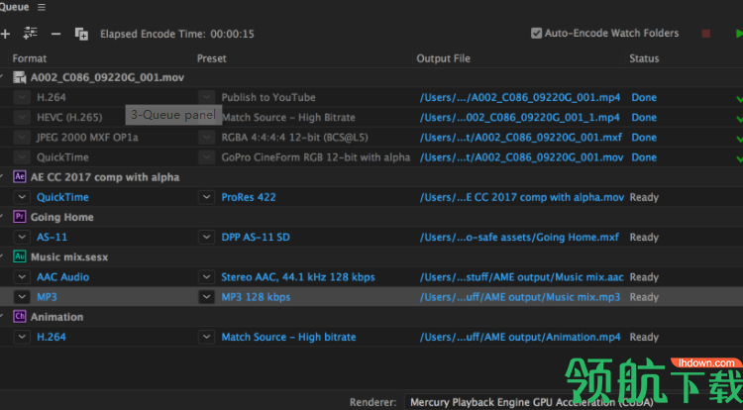Toggle Auto-Encode Watch Folders checkbox
Image resolution: width=743 pixels, height=410 pixels.
pos(536,33)
